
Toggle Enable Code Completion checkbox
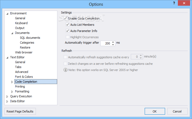click(x=65, y=18)
